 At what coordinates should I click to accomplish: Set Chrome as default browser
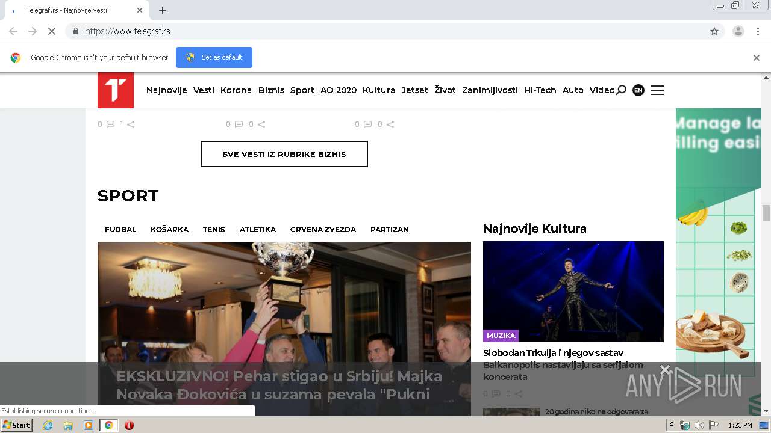click(214, 57)
